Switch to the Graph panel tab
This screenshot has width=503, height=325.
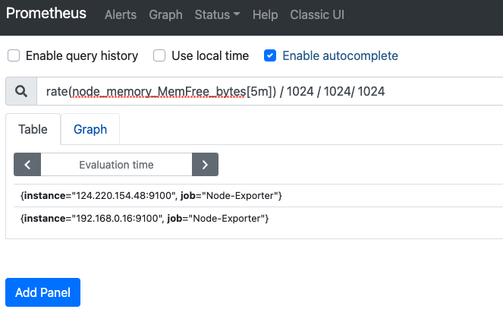coord(90,129)
